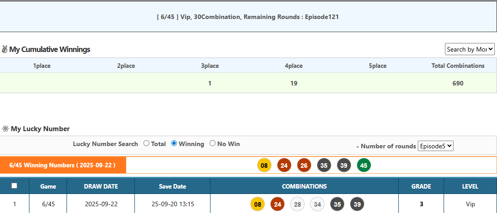Open the Number of rounds Episode5 dropdown

tap(435, 146)
